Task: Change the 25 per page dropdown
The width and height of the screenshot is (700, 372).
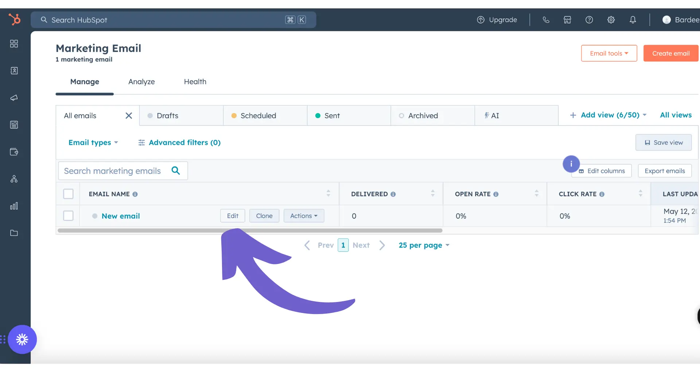Action: point(424,245)
